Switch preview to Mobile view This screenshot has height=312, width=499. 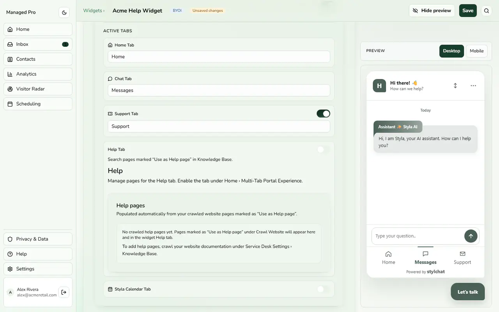477,51
